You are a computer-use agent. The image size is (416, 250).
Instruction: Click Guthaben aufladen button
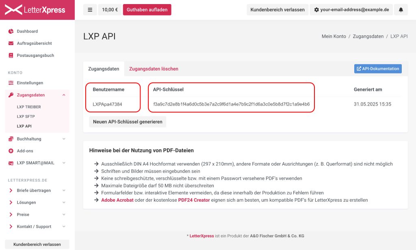click(147, 10)
